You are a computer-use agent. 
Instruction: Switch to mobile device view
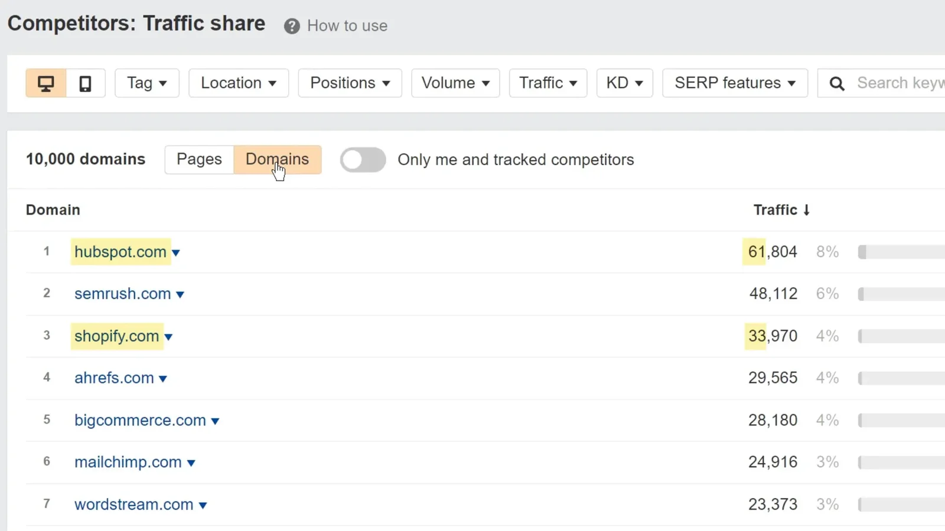tap(86, 83)
